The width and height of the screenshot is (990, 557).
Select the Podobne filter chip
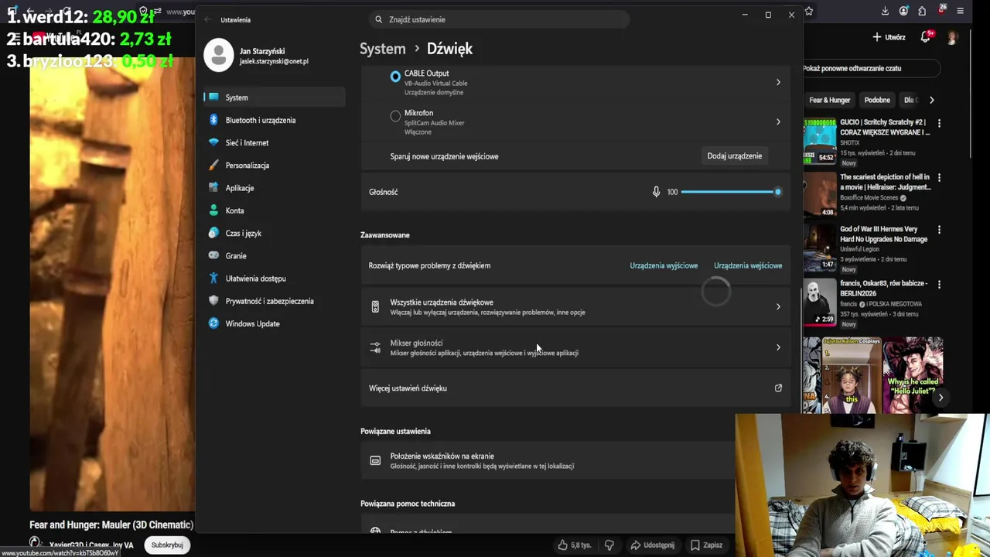click(877, 100)
